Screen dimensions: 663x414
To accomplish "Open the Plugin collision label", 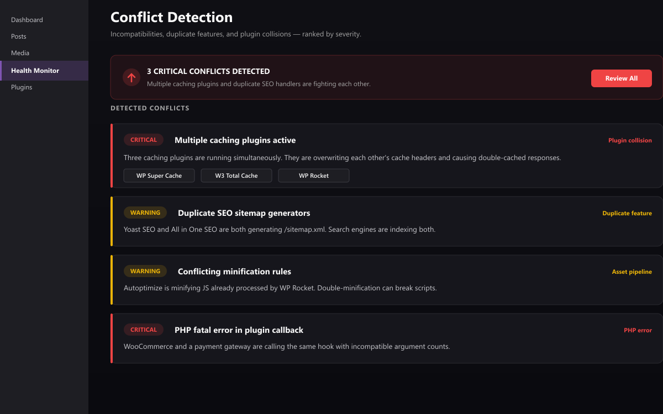I will tap(630, 140).
